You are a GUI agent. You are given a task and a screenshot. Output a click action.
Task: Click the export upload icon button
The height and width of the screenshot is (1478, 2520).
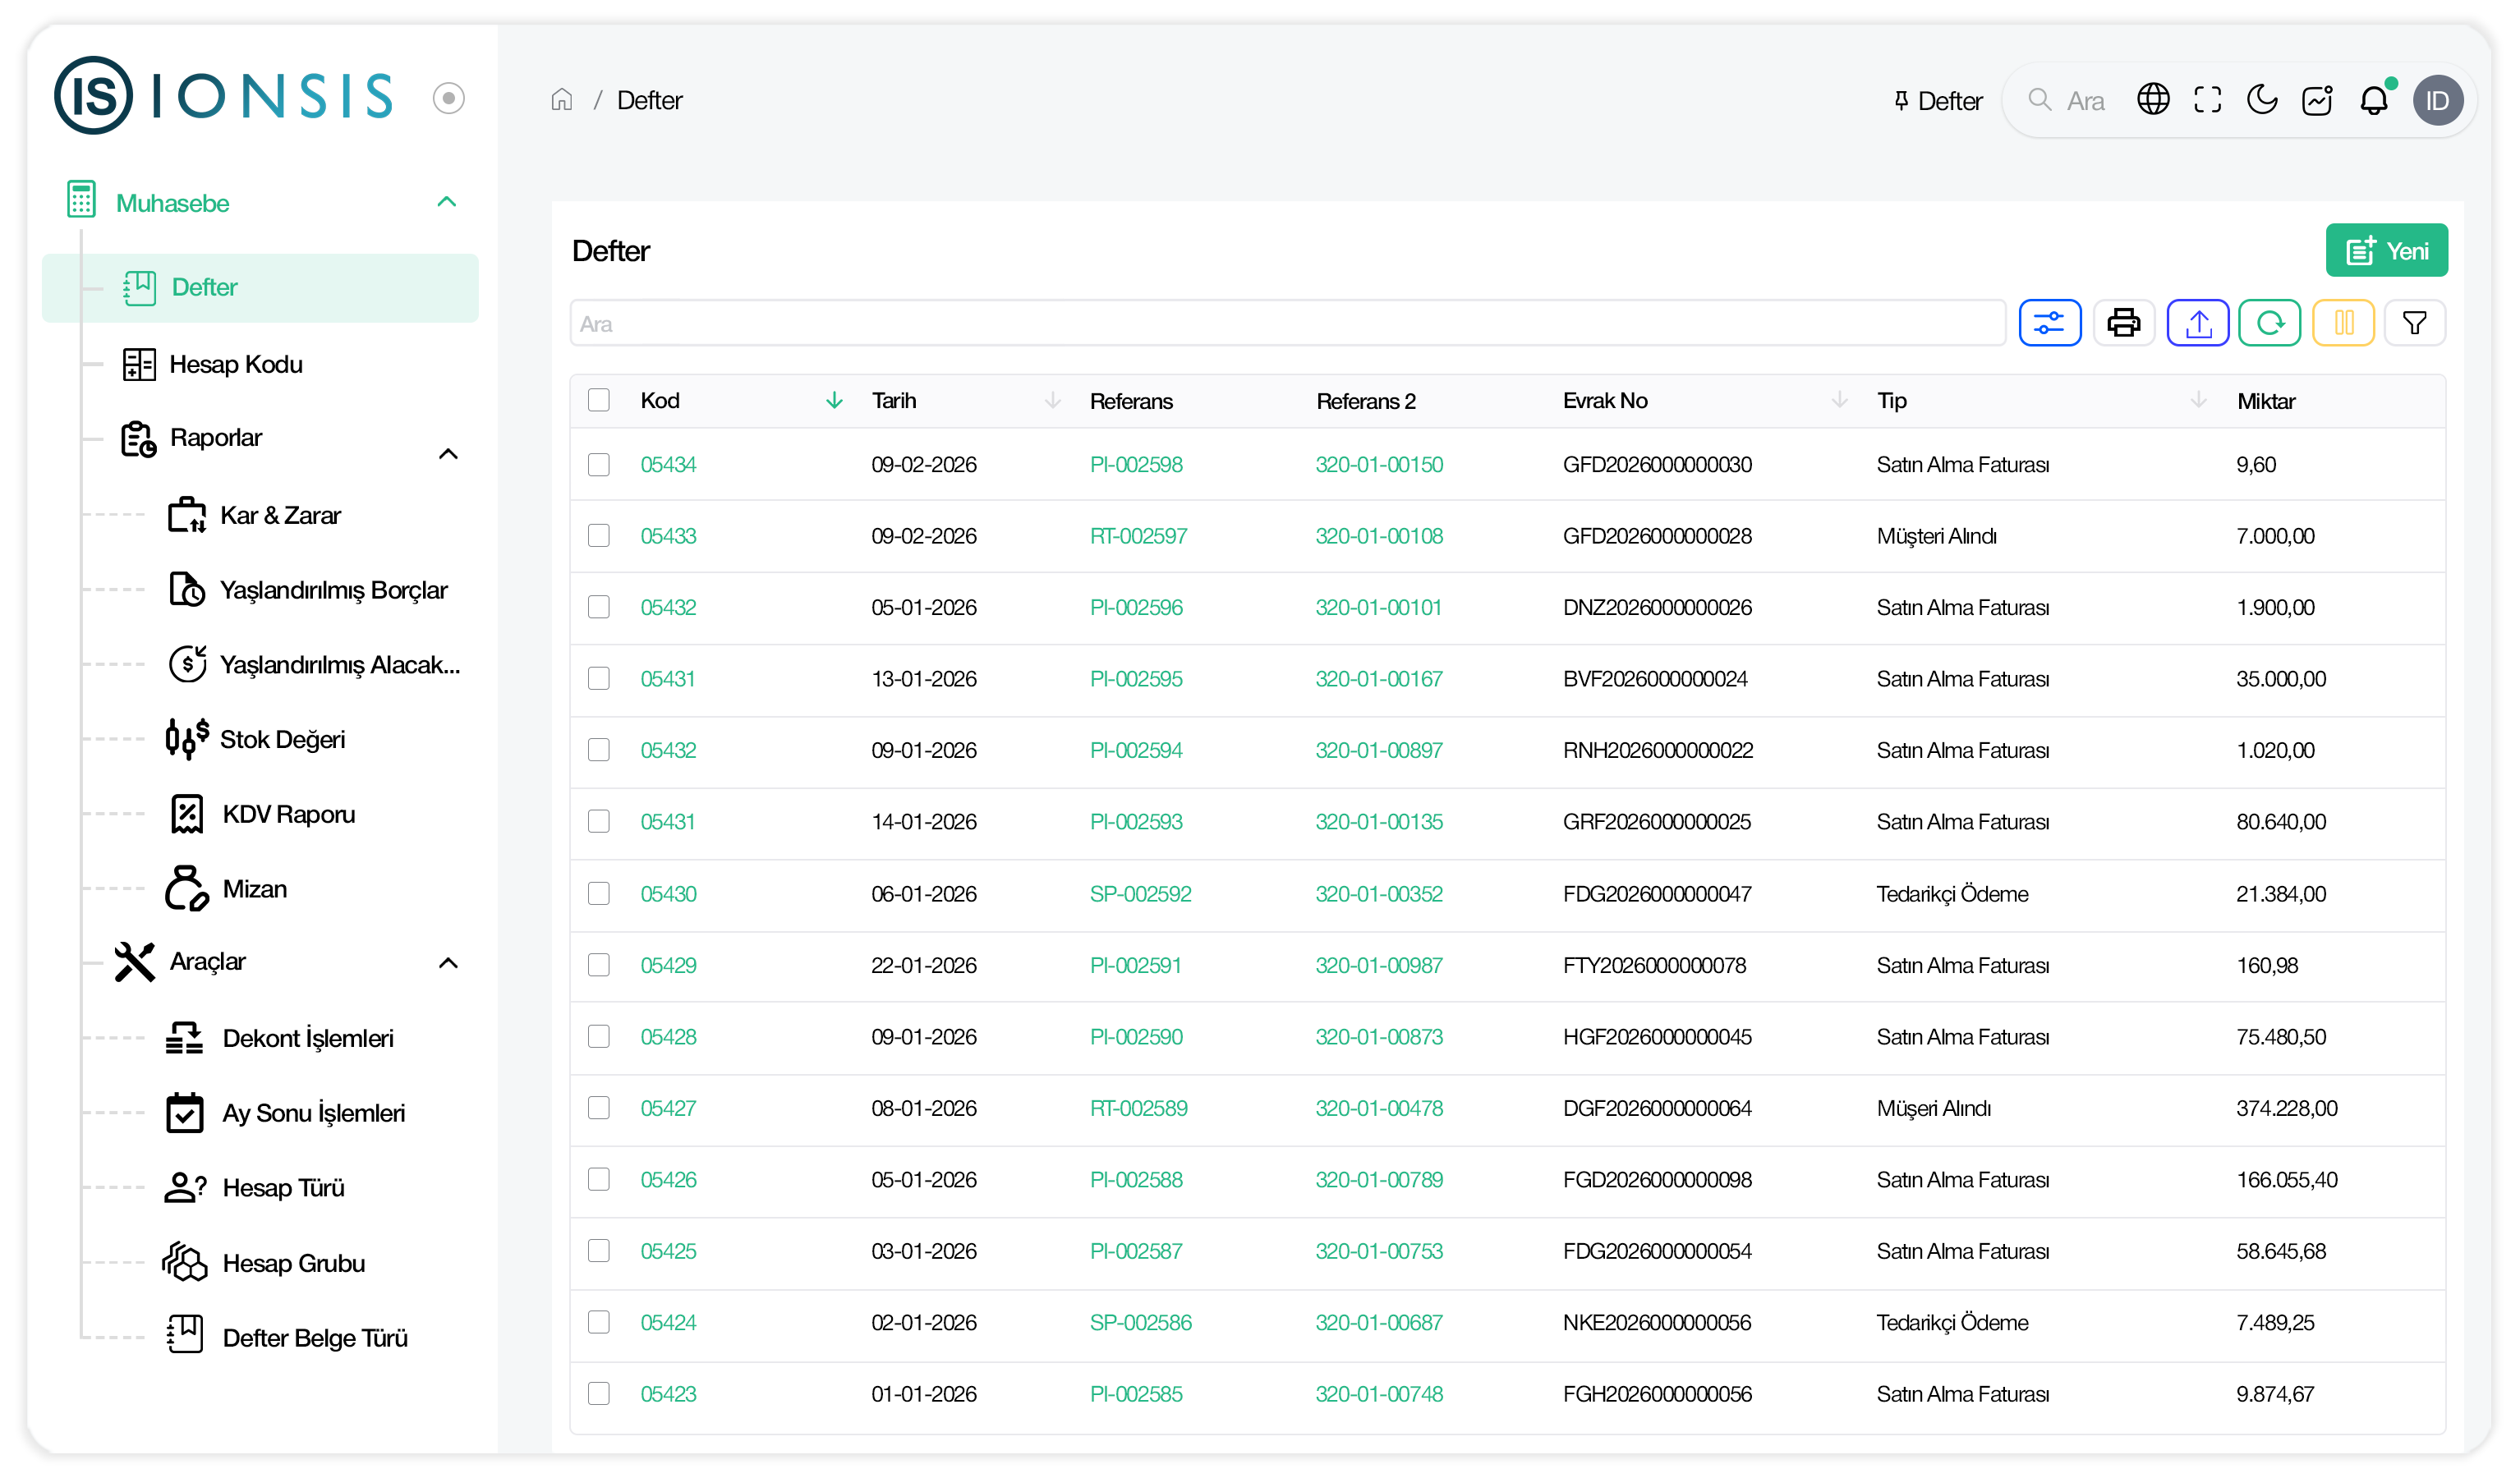coord(2197,323)
